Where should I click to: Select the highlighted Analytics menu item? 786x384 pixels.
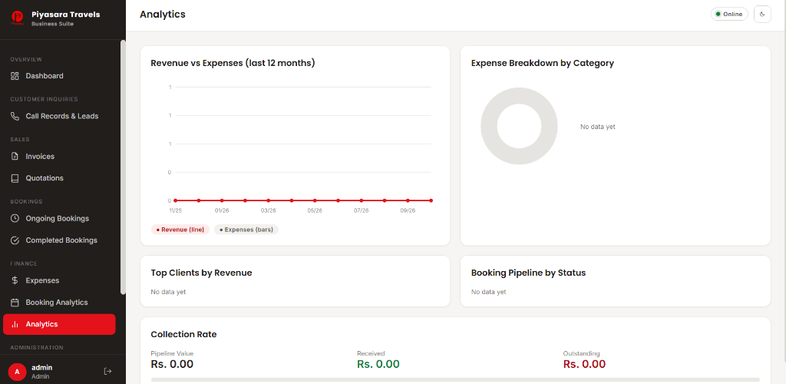pyautogui.click(x=59, y=324)
